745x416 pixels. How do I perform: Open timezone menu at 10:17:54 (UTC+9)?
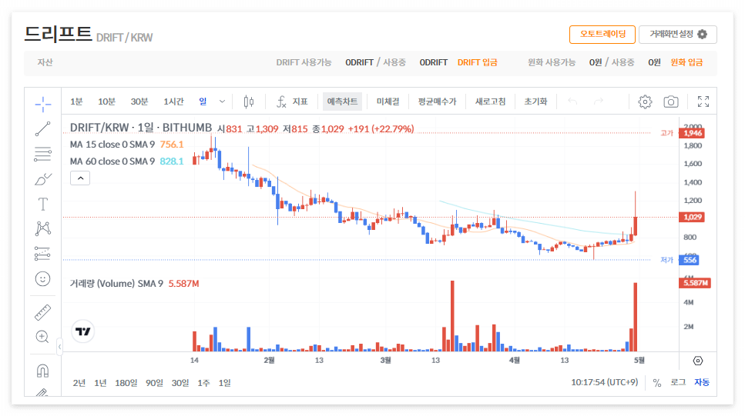604,382
